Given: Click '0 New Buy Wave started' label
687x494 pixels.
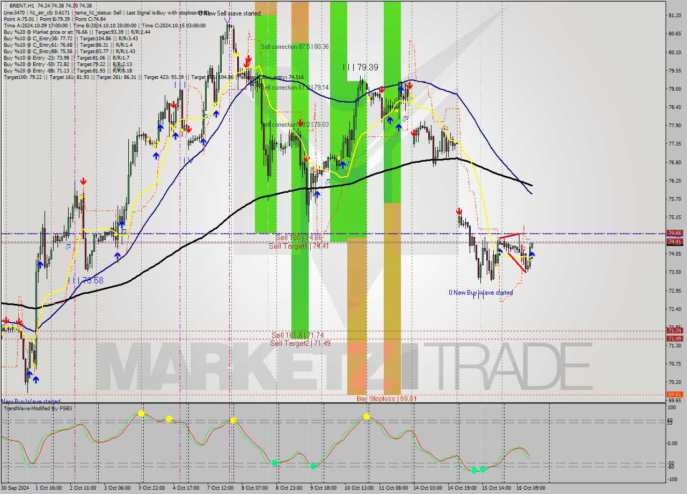Looking at the screenshot, I should click(481, 293).
